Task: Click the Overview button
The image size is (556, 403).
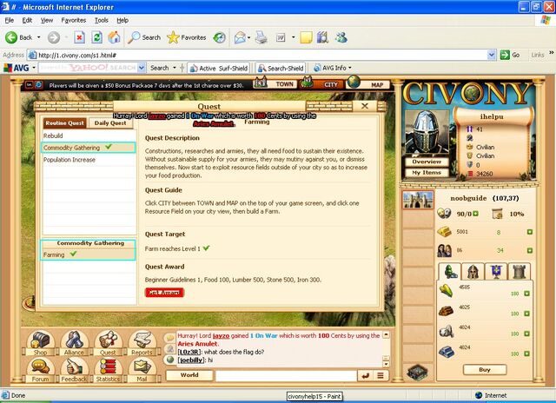Action: coord(427,162)
